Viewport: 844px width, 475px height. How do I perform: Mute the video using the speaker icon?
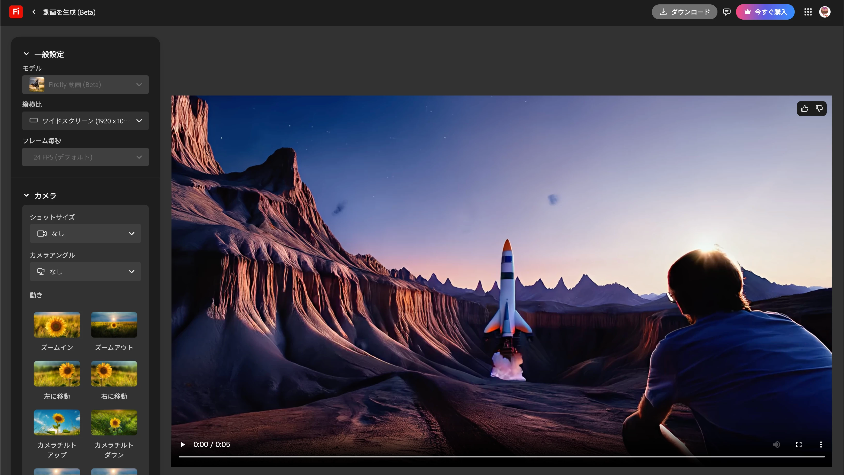(x=776, y=445)
